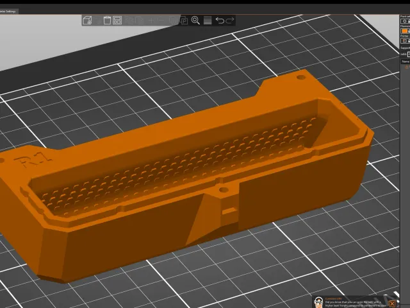The width and height of the screenshot is (410, 308).
Task: Close the hint notification with the orange X
Action: tap(392, 304)
